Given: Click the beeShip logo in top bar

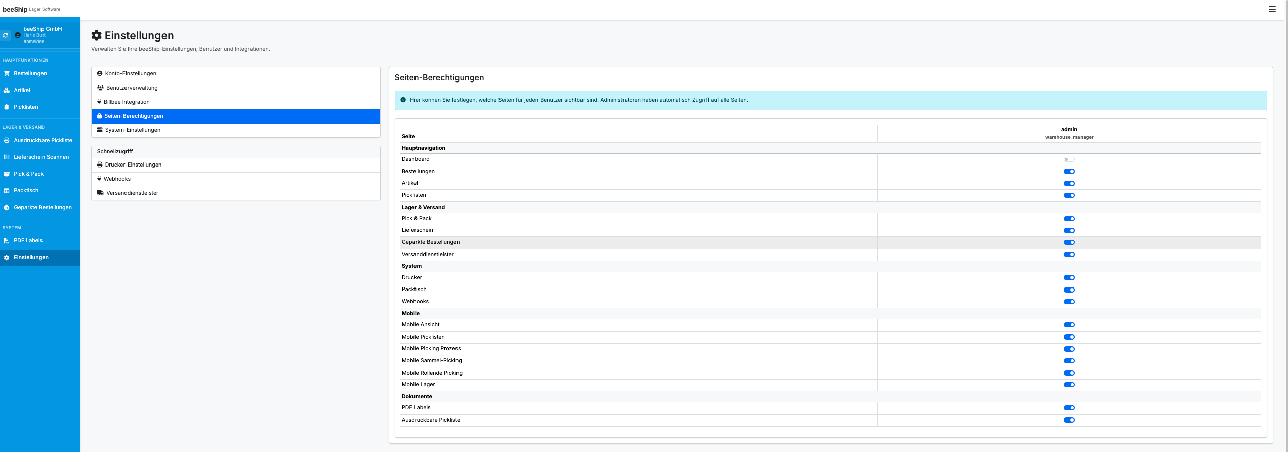Looking at the screenshot, I should tap(15, 9).
